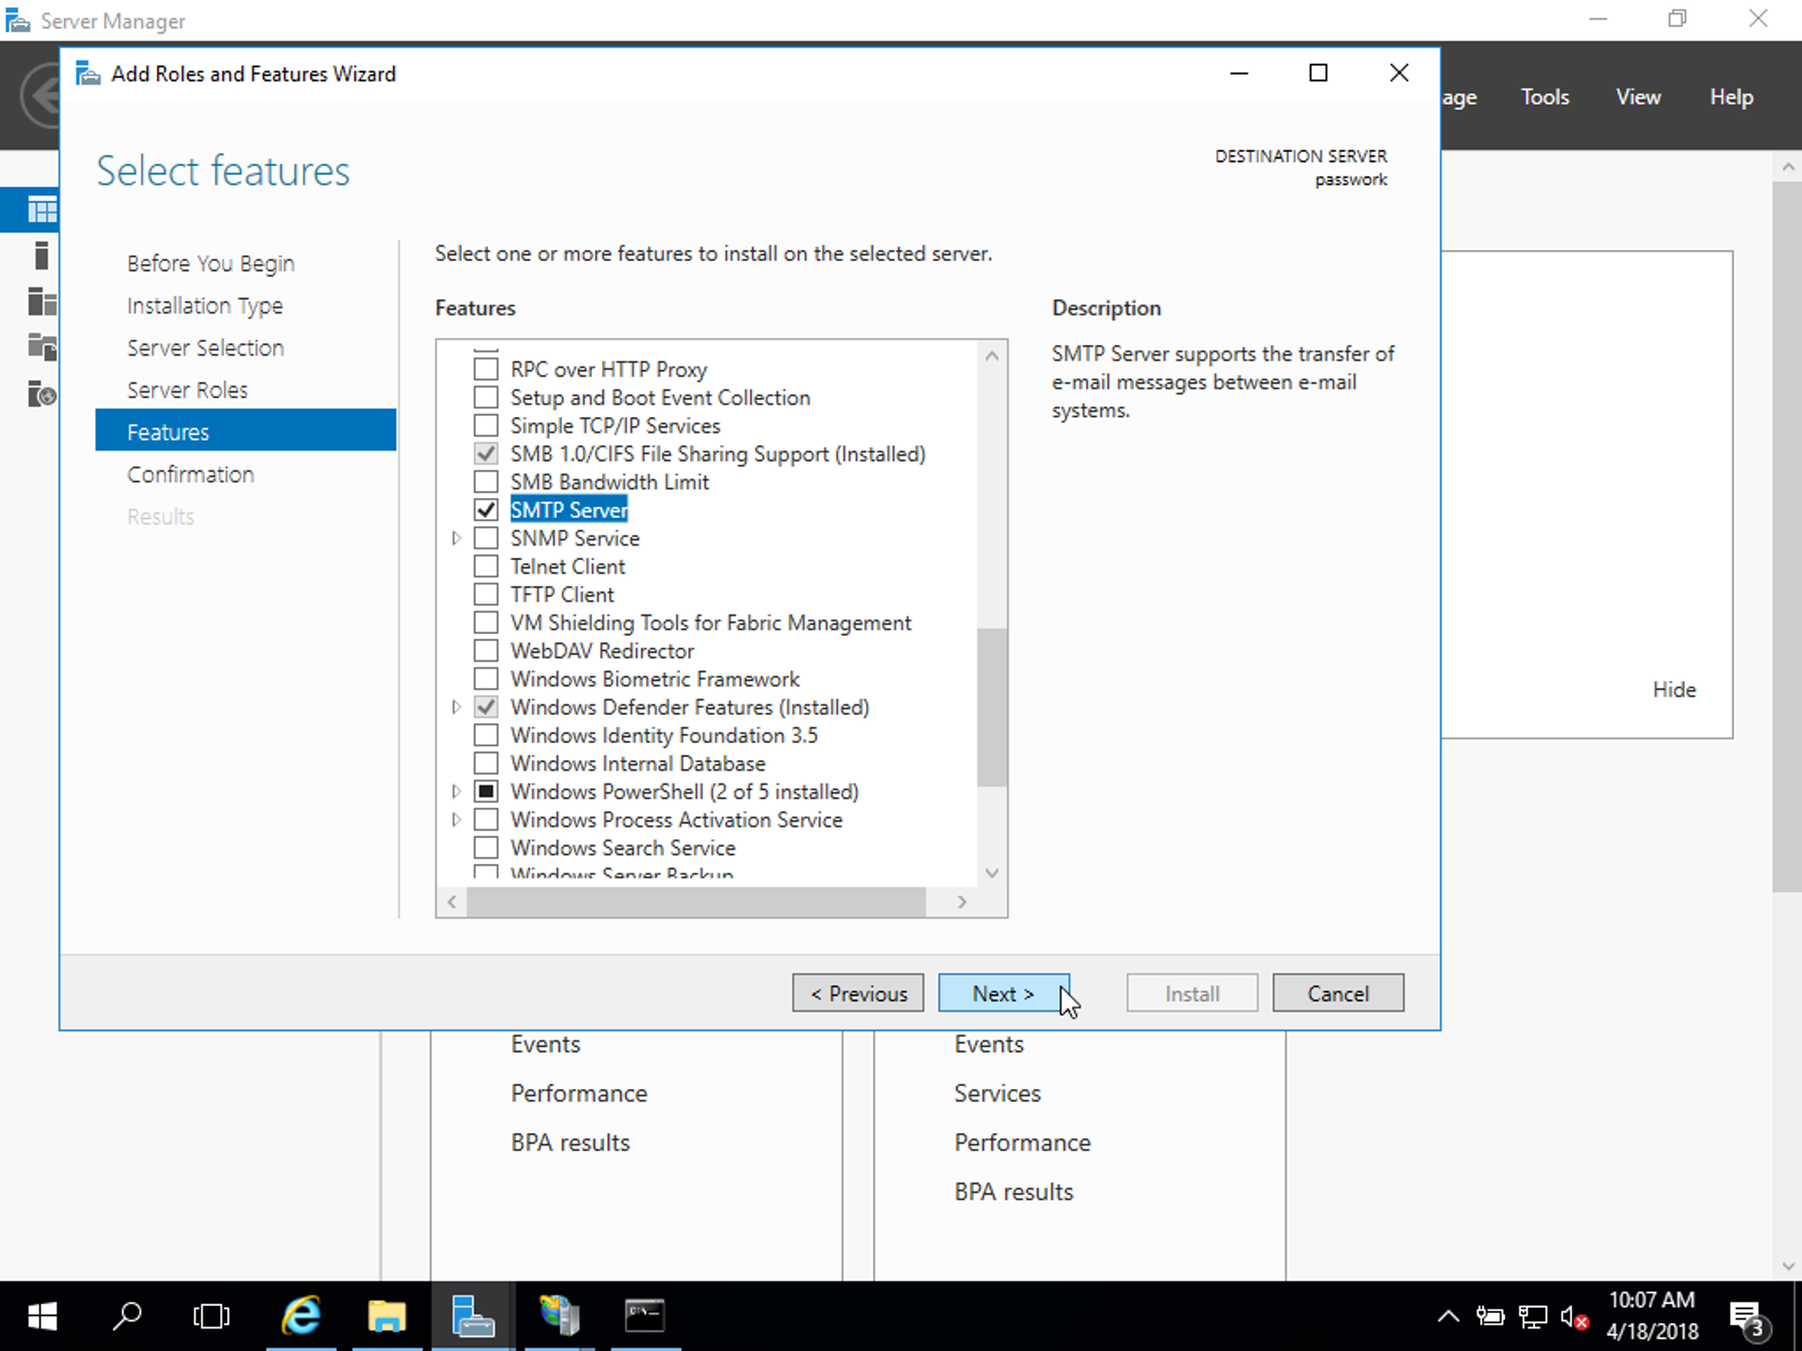Expand Windows Process Activation Service node
The image size is (1802, 1351).
[457, 820]
